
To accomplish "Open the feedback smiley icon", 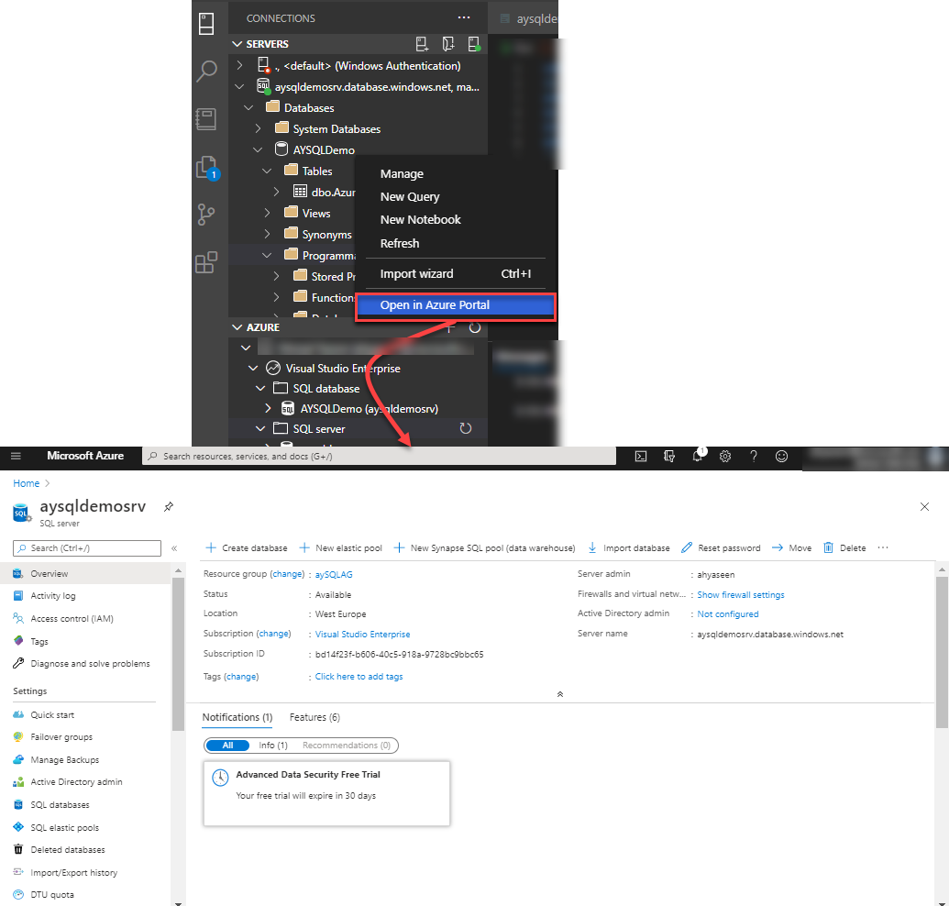I will pyautogui.click(x=781, y=457).
